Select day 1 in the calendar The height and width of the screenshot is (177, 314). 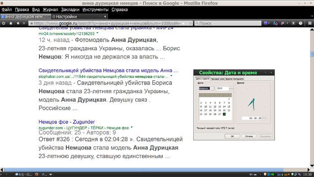pos(229,99)
